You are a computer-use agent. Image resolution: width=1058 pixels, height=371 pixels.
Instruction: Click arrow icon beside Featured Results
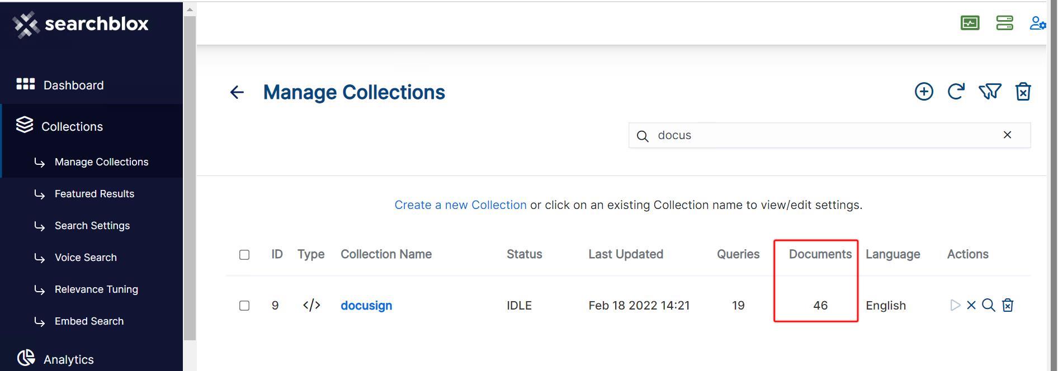40,194
